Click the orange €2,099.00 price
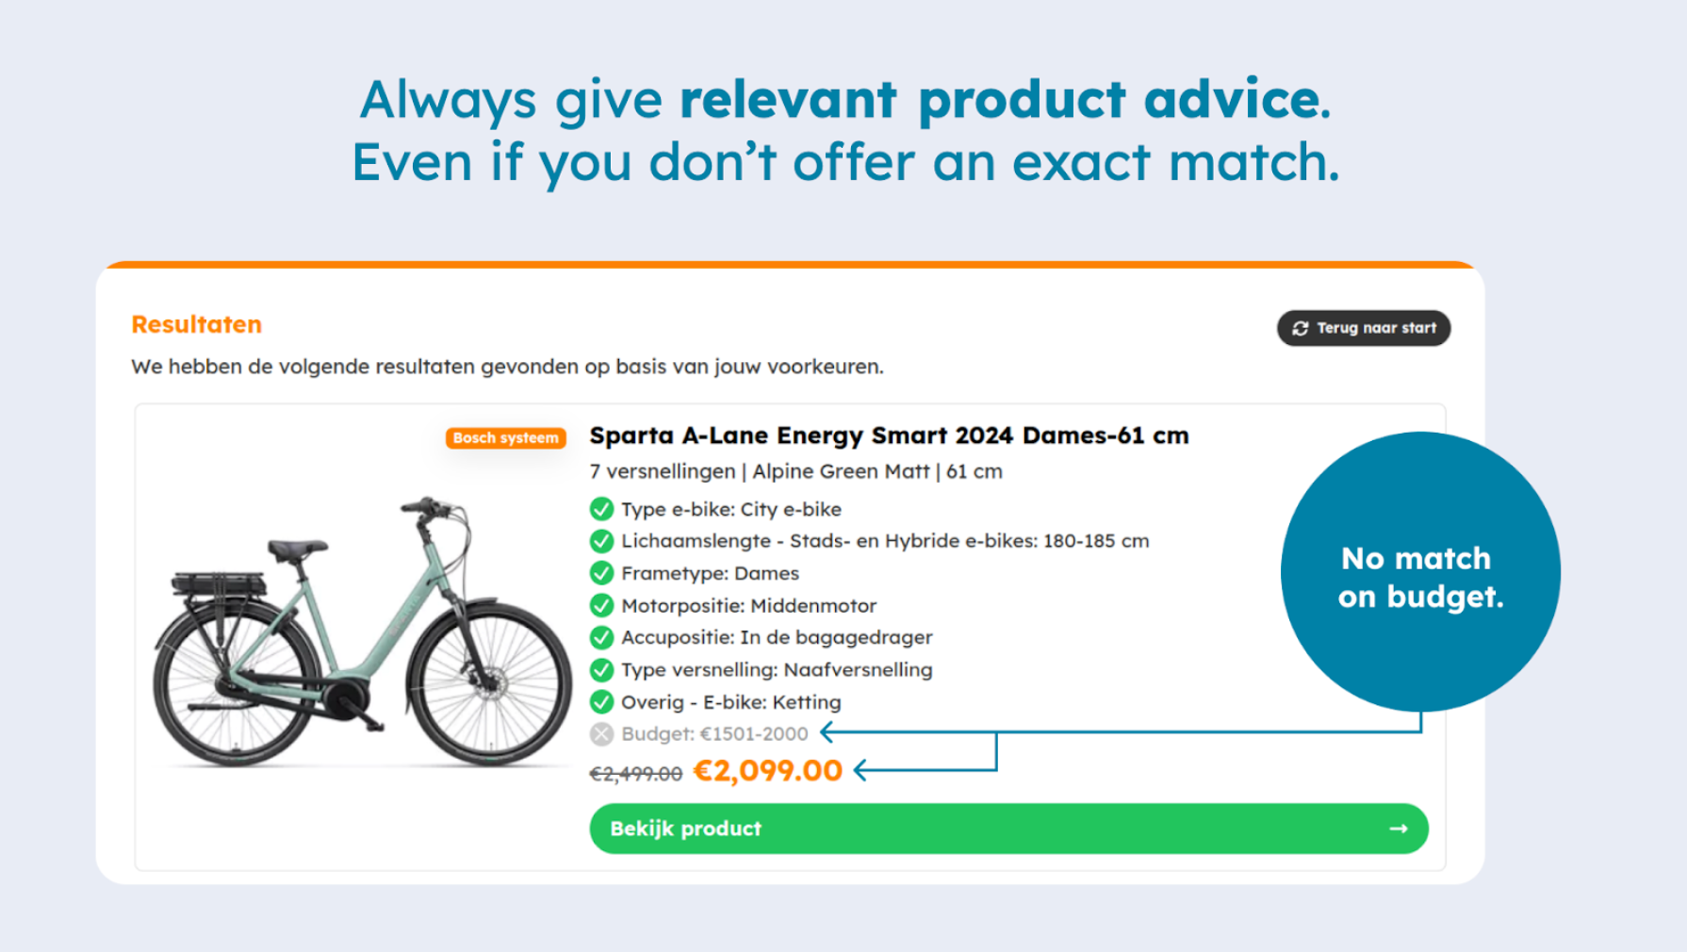Screen dimensions: 1687x952 coord(768,771)
